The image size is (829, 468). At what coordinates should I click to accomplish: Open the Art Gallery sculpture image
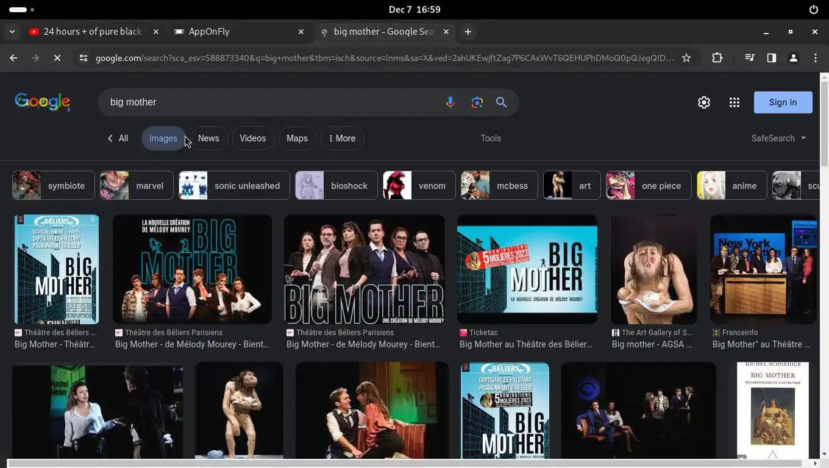point(653,269)
